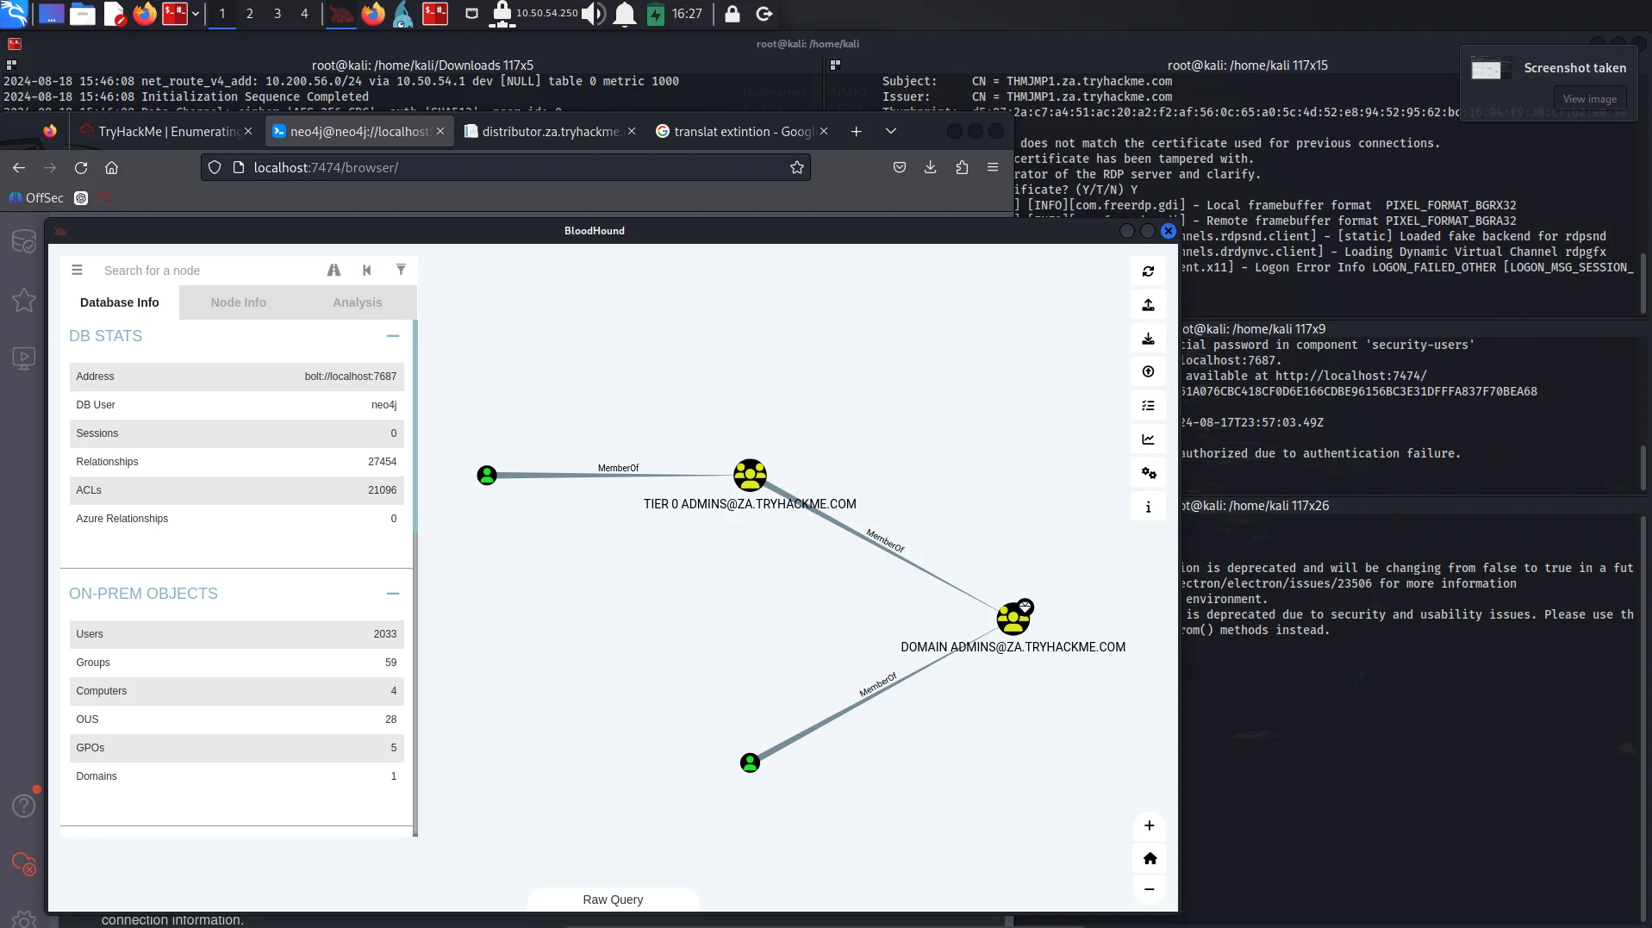This screenshot has height=928, width=1652.
Task: Switch to workspace 2
Action: (250, 14)
